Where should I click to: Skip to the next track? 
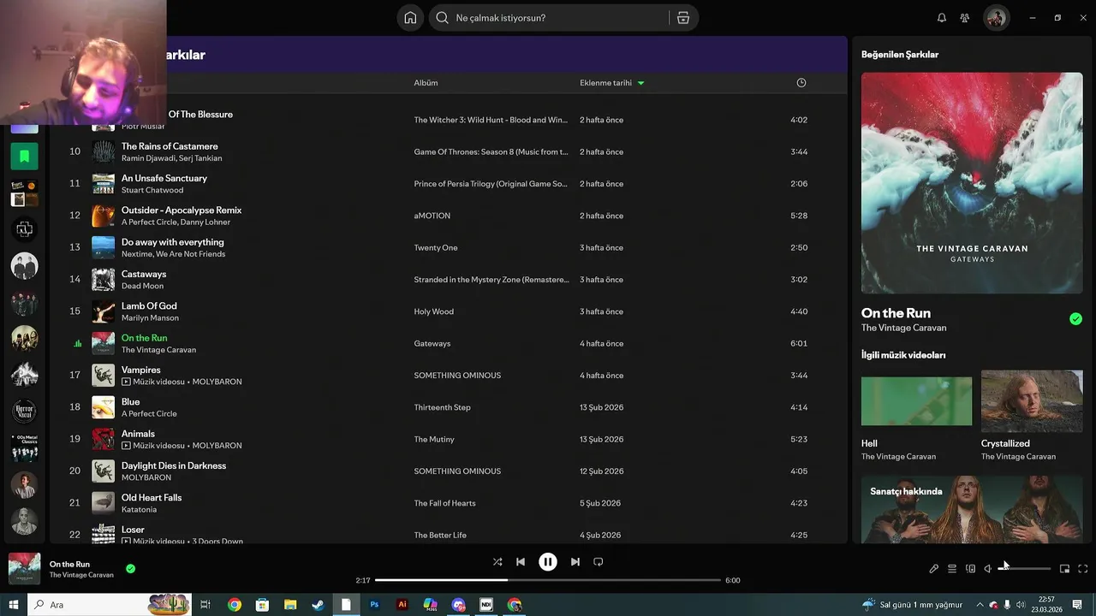click(575, 562)
